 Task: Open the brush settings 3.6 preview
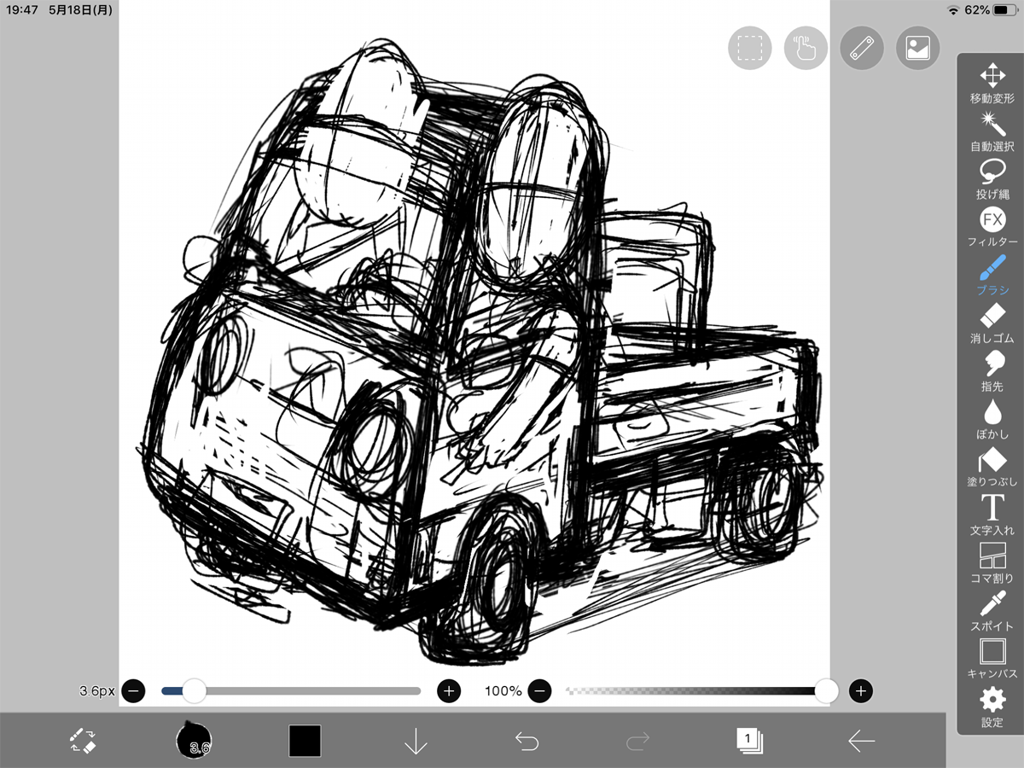[x=194, y=741]
